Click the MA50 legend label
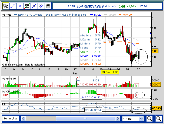Viewport: 173px width, 138px height. coord(112,15)
